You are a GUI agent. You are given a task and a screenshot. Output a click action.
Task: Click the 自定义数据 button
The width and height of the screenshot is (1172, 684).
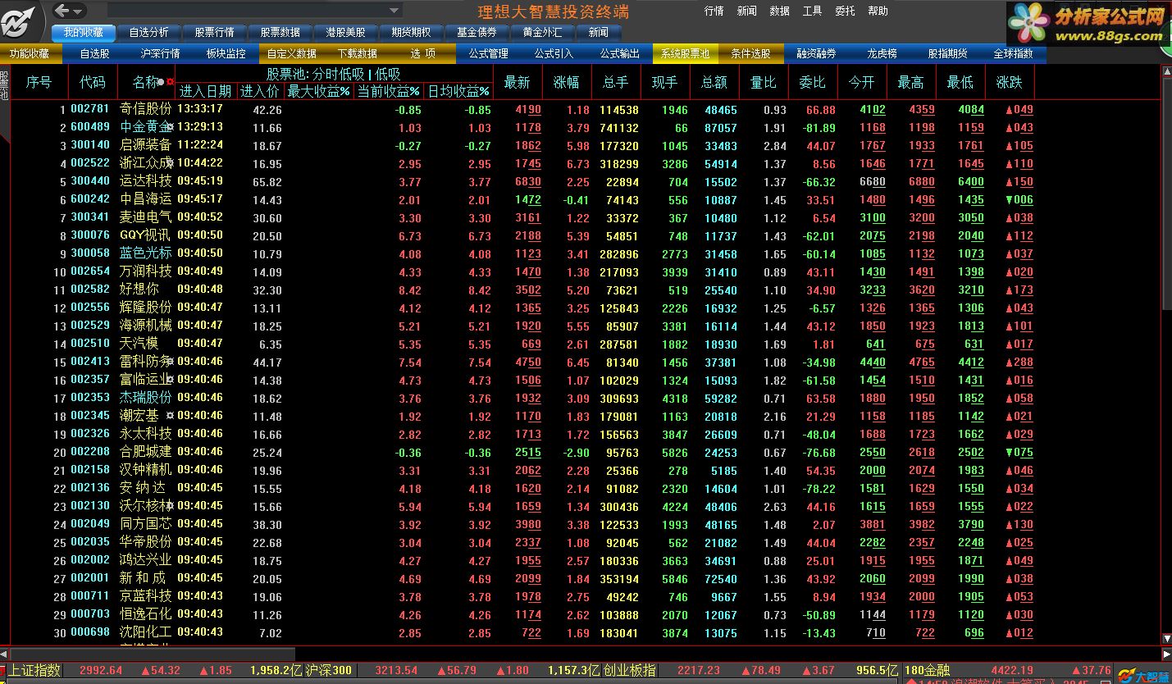tap(292, 53)
